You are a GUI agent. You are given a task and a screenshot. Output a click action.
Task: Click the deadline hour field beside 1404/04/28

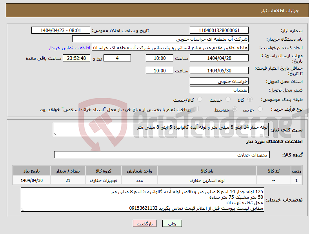pos(160,58)
